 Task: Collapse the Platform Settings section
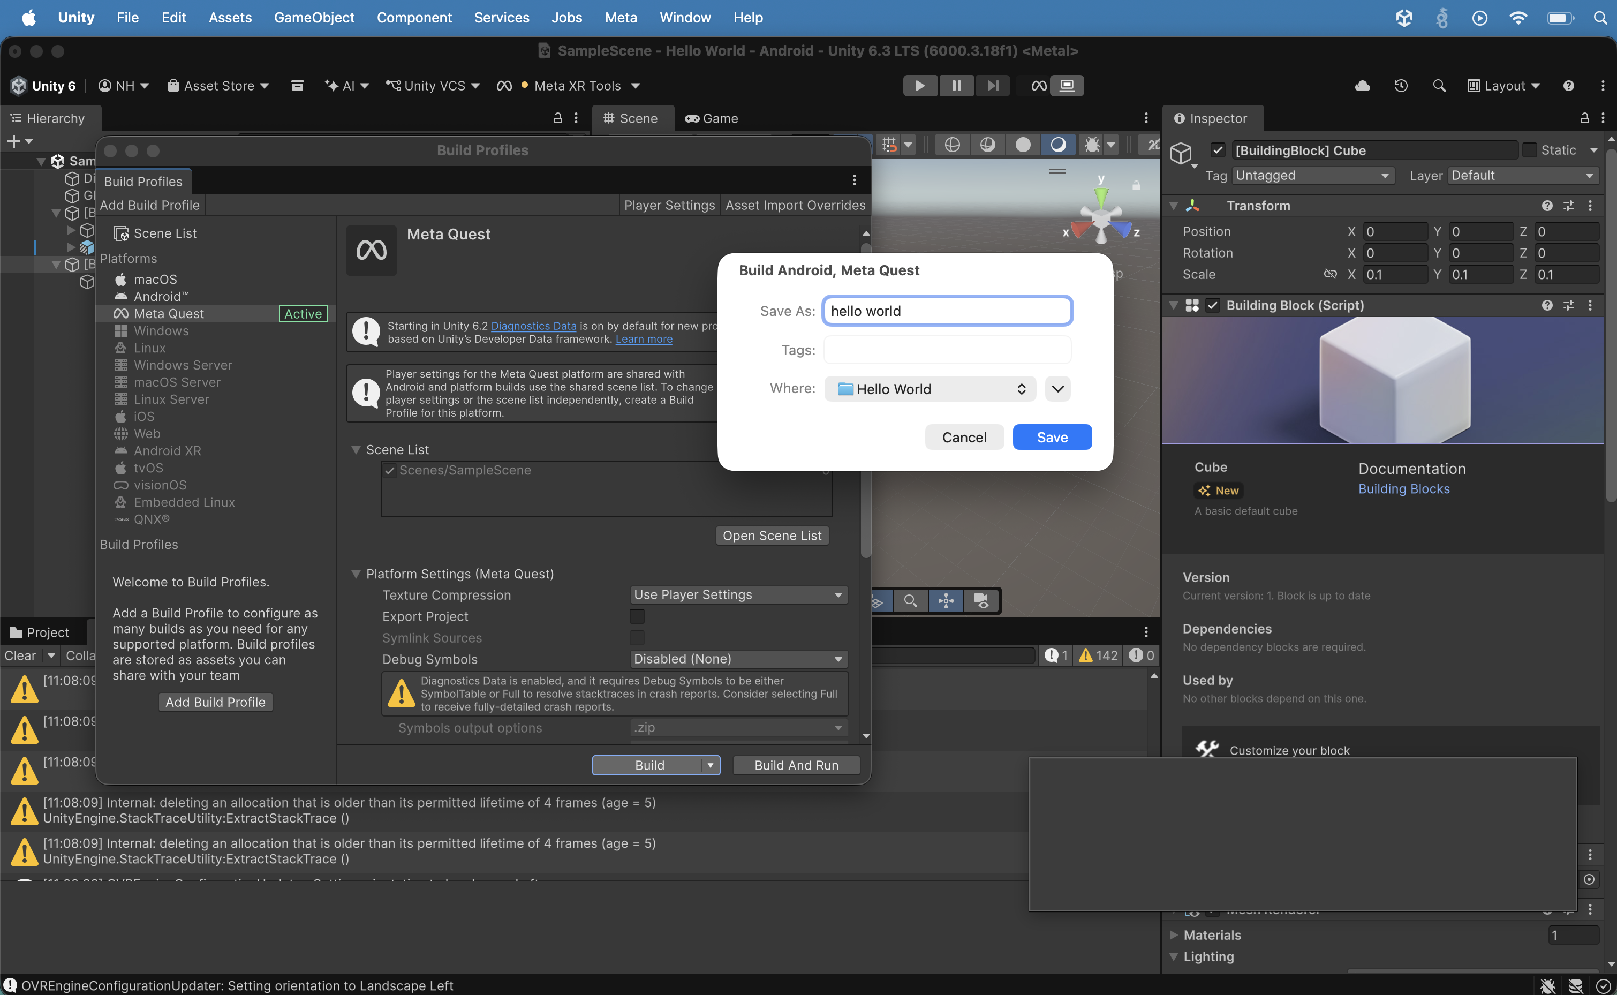[x=356, y=574]
